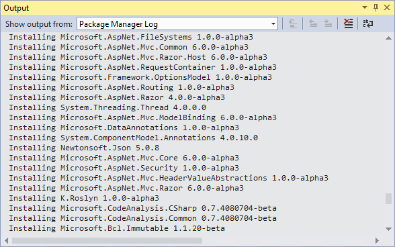
Task: Click the Newtonsoft.Json 5.0.8 line
Action: pyautogui.click(x=84, y=148)
